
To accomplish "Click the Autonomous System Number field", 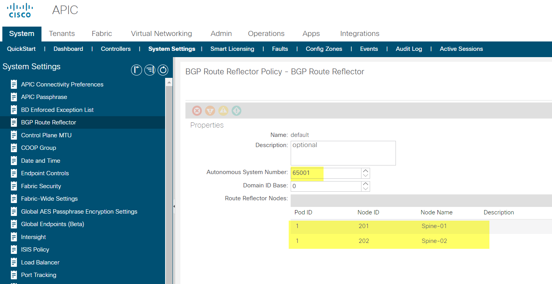I will click(326, 173).
